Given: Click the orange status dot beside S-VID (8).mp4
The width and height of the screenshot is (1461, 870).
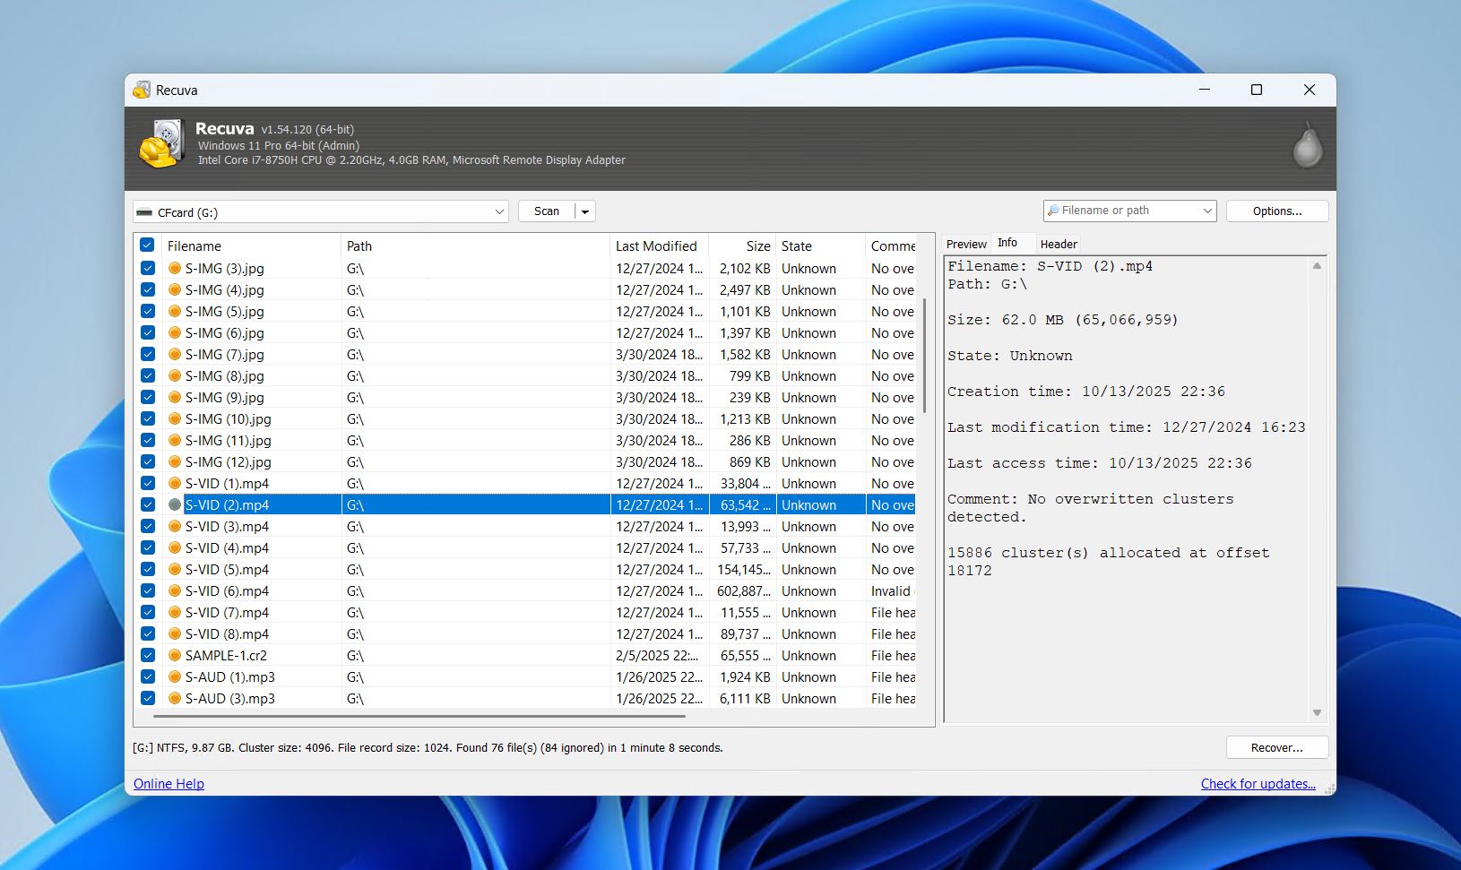Looking at the screenshot, I should pyautogui.click(x=175, y=633).
